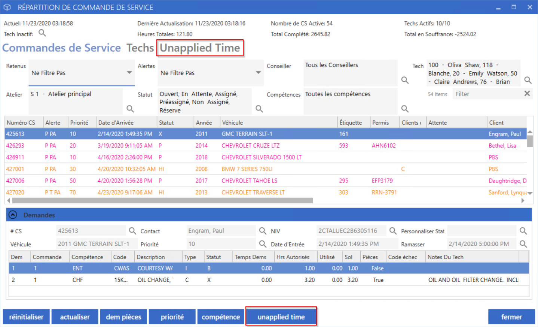Click the # CS field 425613

click(91, 231)
